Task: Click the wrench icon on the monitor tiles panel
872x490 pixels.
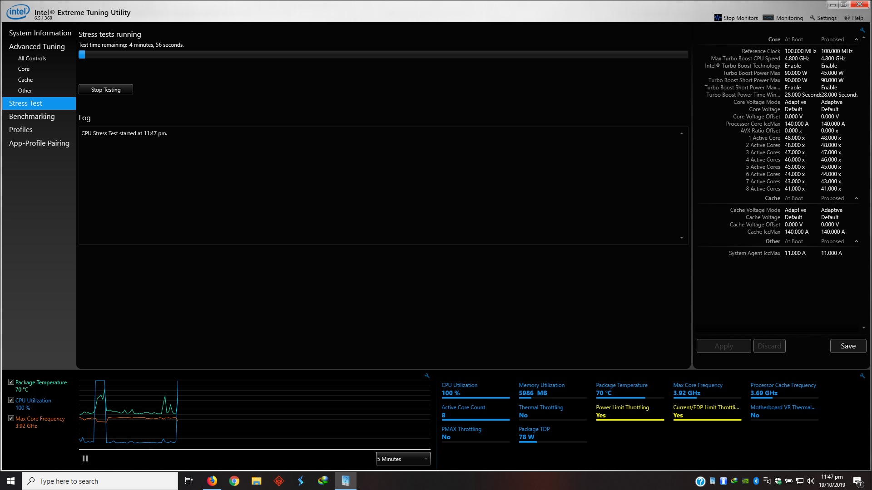Action: pos(862,376)
